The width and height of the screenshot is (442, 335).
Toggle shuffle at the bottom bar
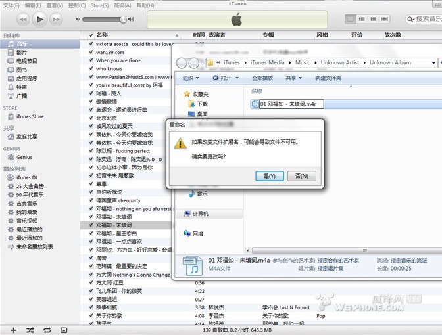30,330
